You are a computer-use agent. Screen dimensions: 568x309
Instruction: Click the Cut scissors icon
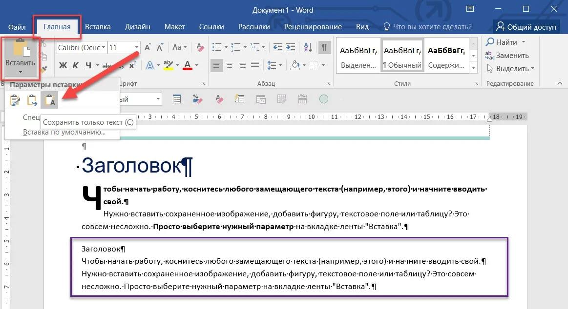[x=43, y=43]
